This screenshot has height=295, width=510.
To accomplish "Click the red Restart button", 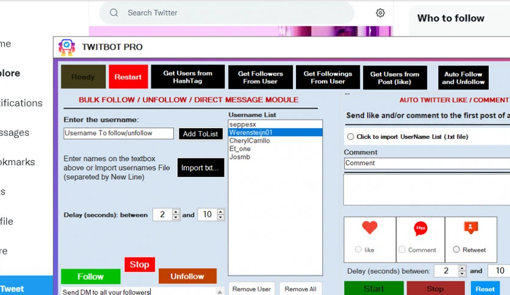I will click(128, 77).
